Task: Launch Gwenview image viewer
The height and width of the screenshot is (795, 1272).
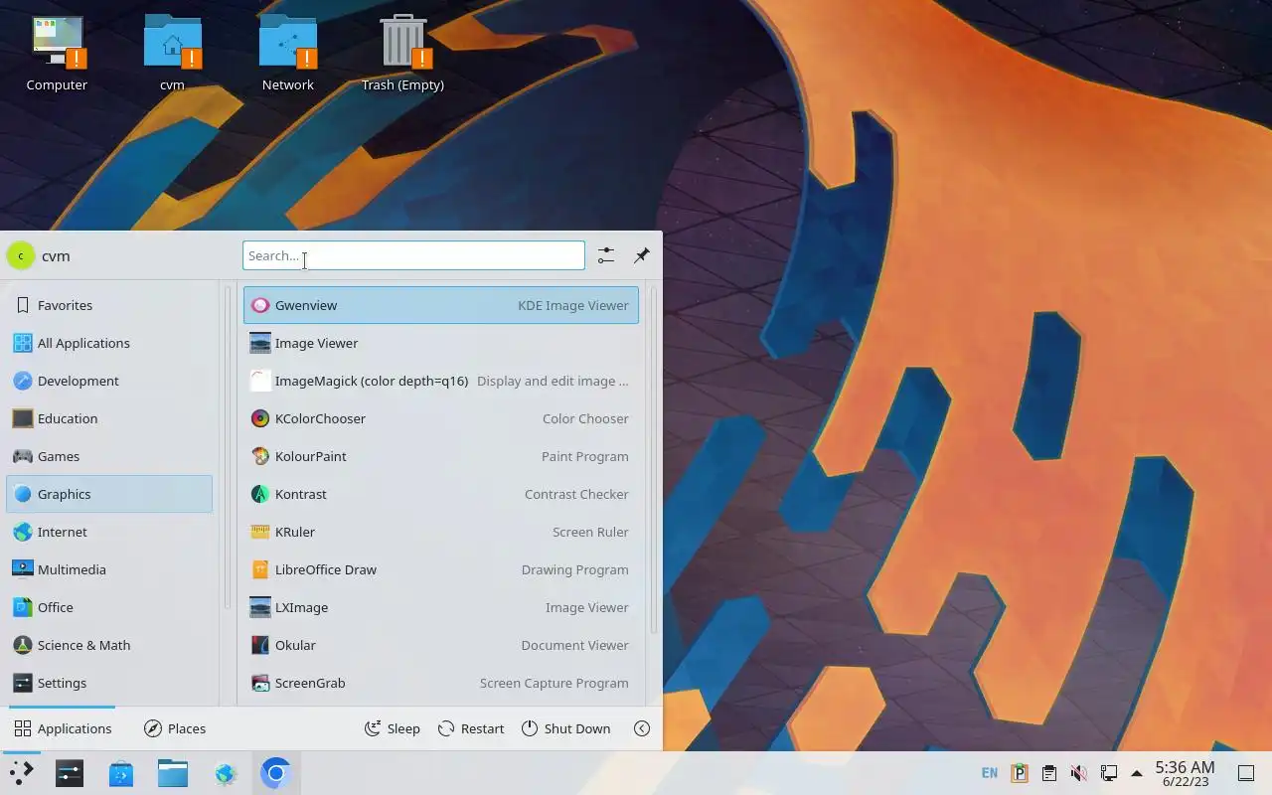Action: pos(440,305)
